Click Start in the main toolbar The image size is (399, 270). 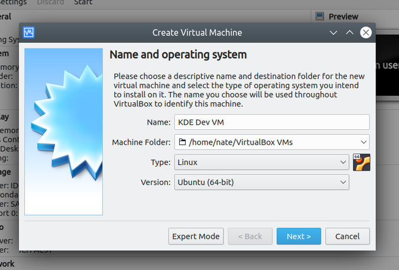82,2
